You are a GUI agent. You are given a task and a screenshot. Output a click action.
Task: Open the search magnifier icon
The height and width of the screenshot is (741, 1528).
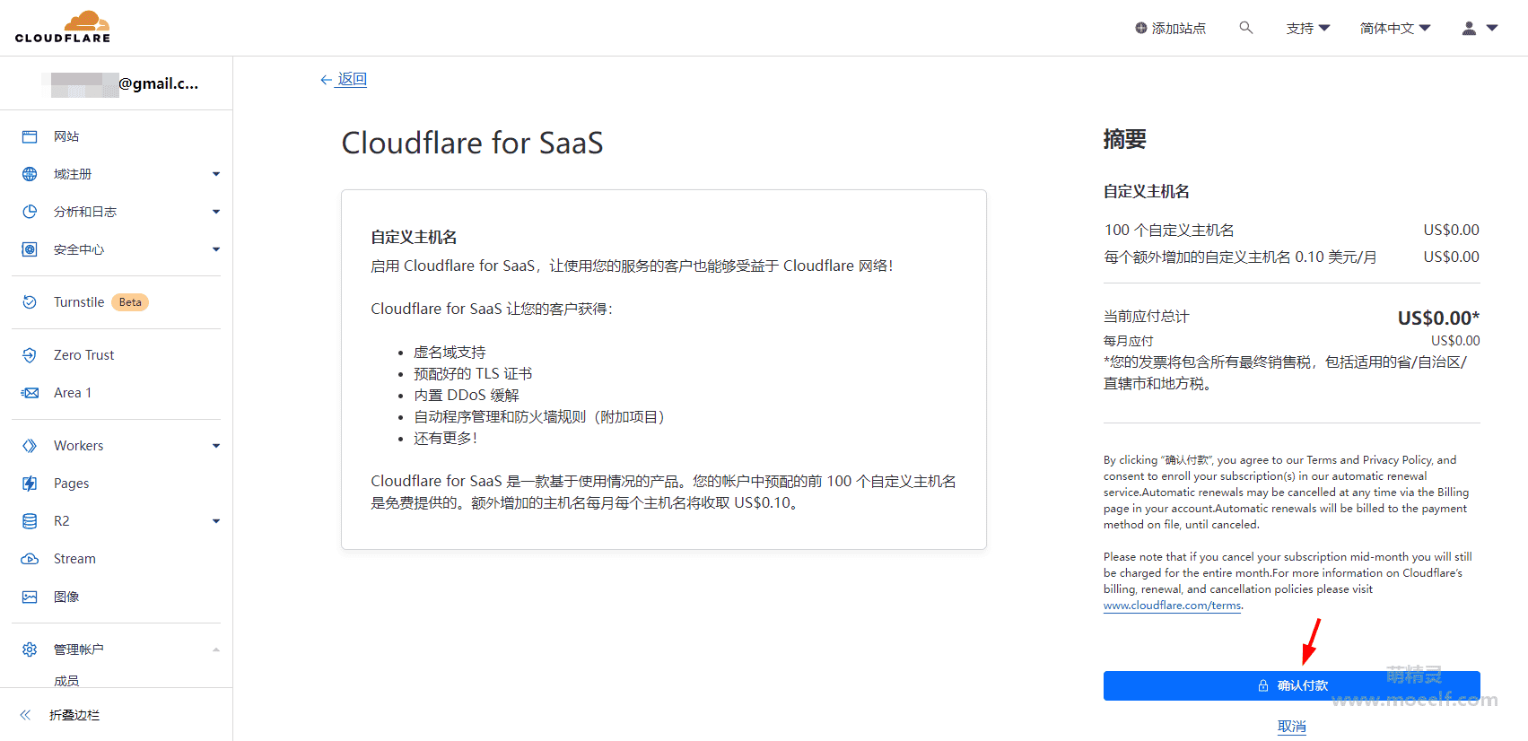point(1246,28)
